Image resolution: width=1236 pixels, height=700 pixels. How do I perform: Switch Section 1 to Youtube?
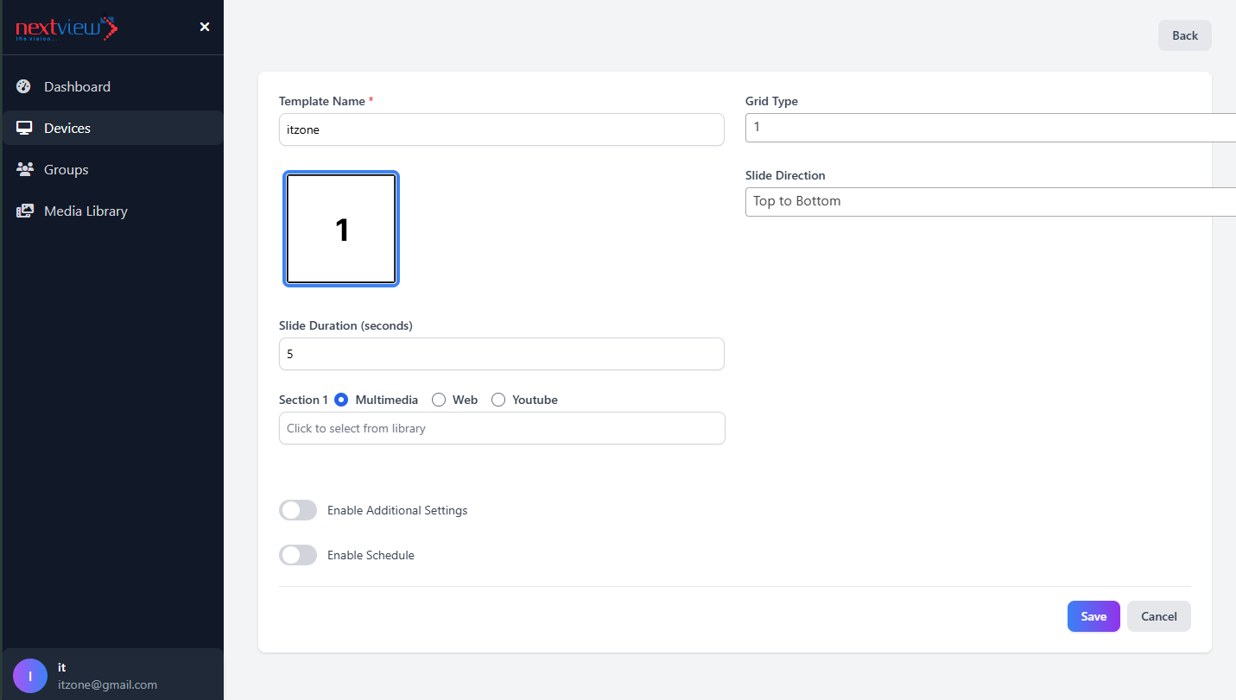tap(498, 400)
